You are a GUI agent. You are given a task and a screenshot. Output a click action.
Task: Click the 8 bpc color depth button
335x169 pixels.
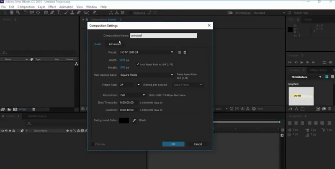point(23,109)
